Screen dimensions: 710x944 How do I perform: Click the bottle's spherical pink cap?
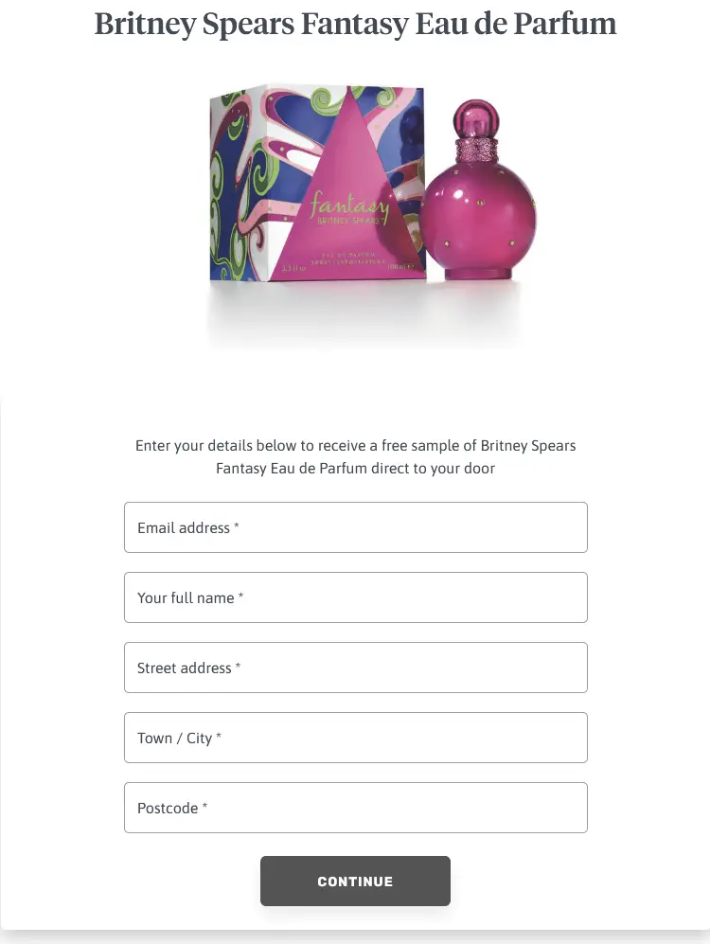click(x=475, y=119)
